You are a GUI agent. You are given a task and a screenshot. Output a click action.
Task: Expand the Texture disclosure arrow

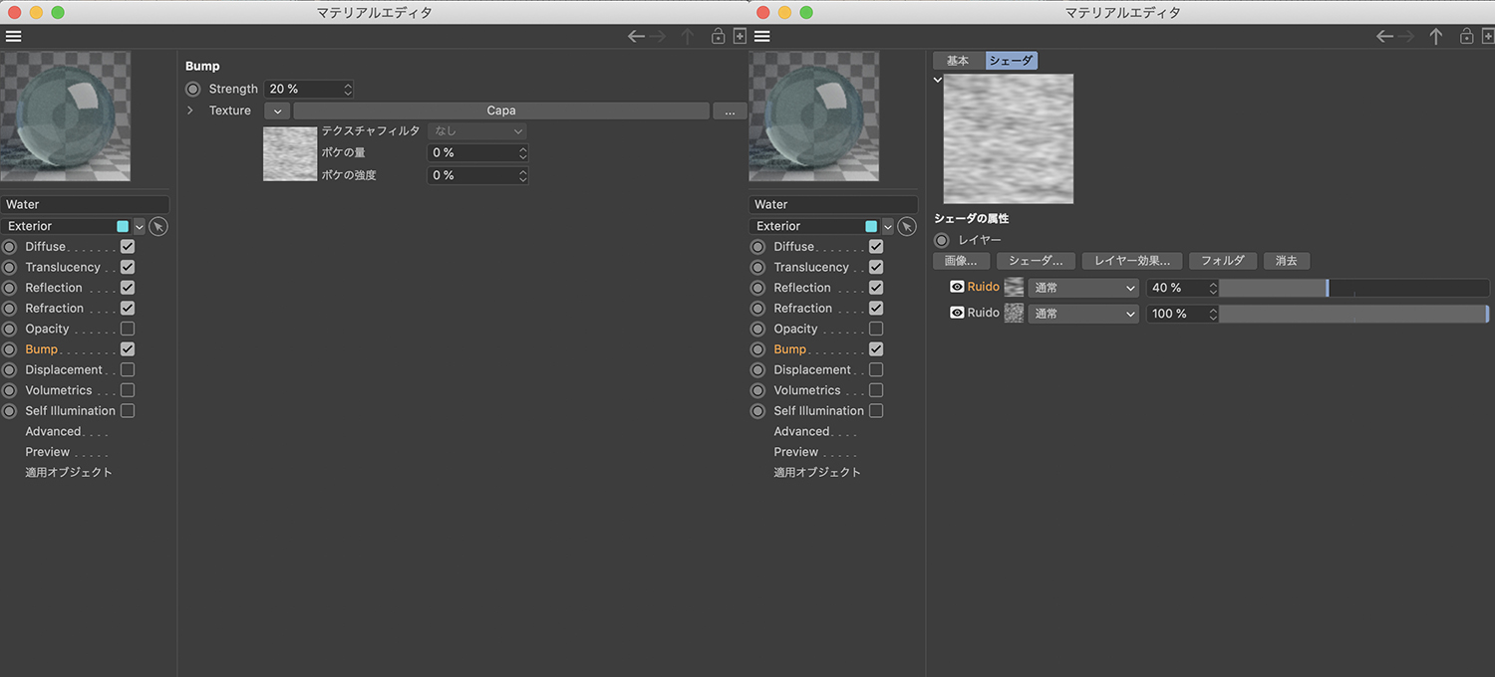[190, 111]
